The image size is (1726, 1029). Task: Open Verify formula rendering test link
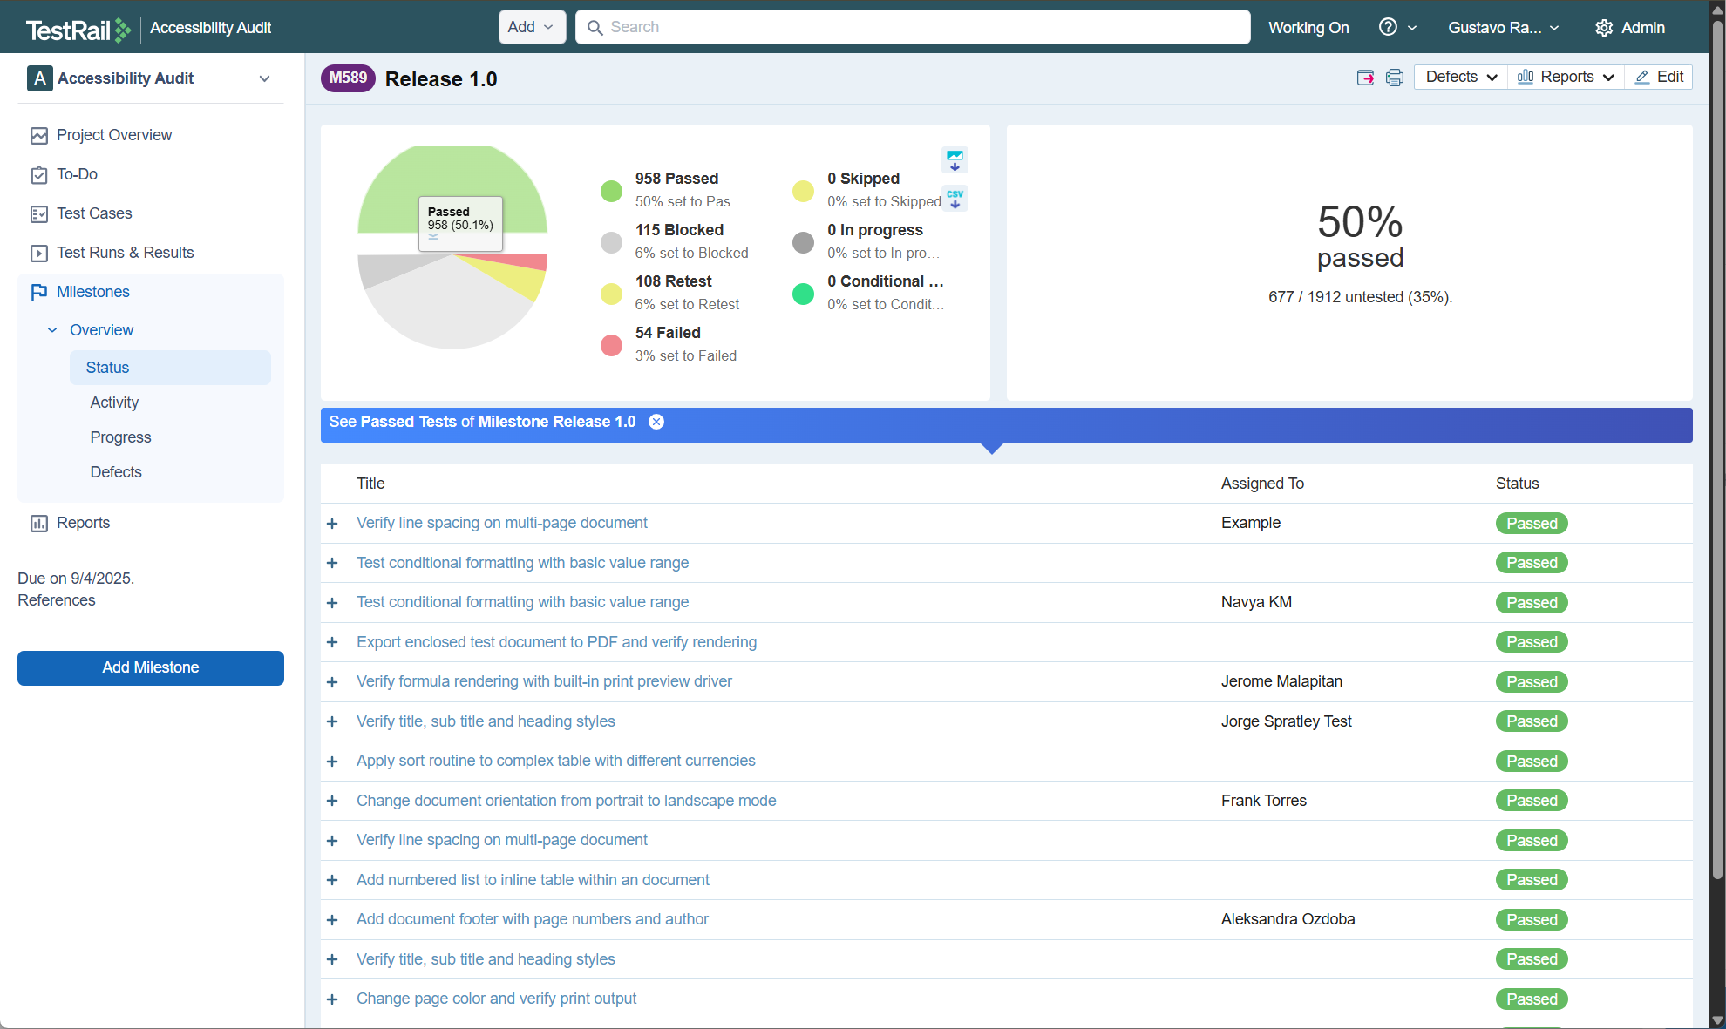click(x=544, y=681)
